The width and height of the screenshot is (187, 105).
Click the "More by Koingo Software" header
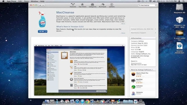pos(143,70)
